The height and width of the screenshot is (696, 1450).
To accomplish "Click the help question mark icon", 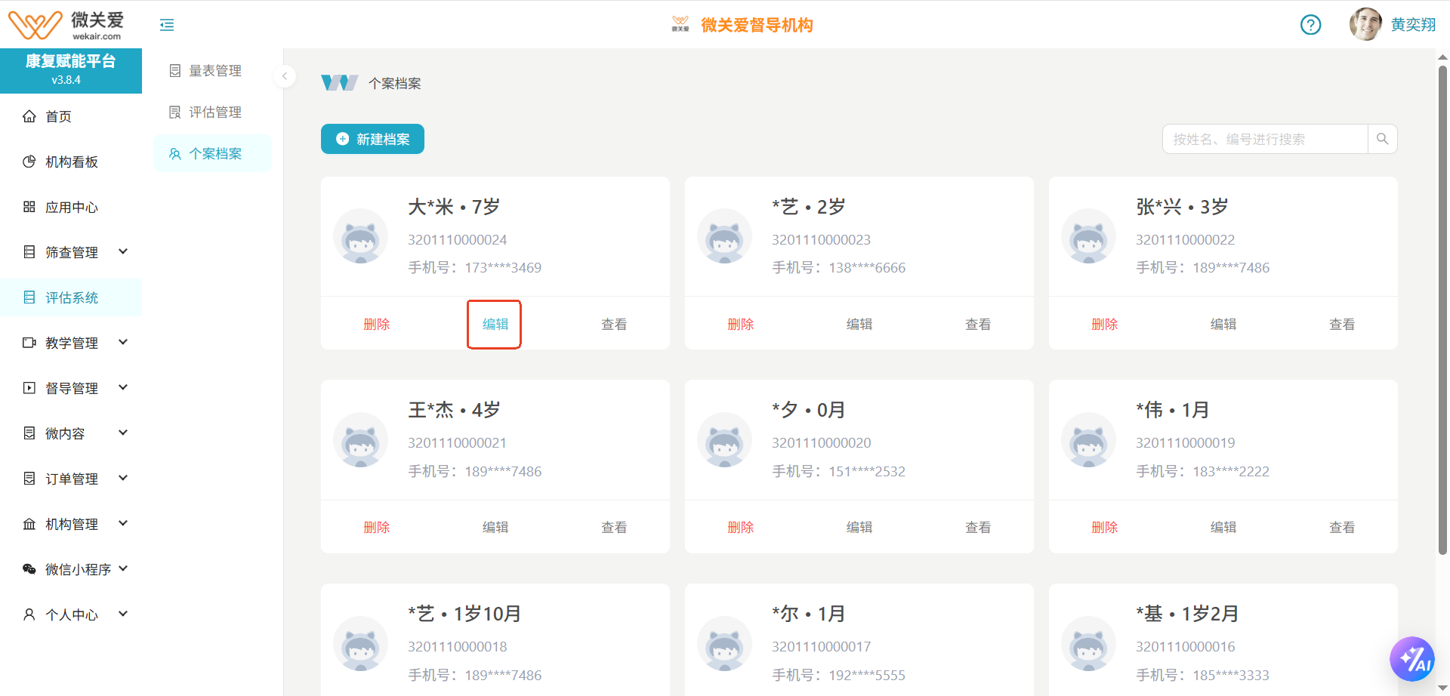I will tap(1310, 25).
